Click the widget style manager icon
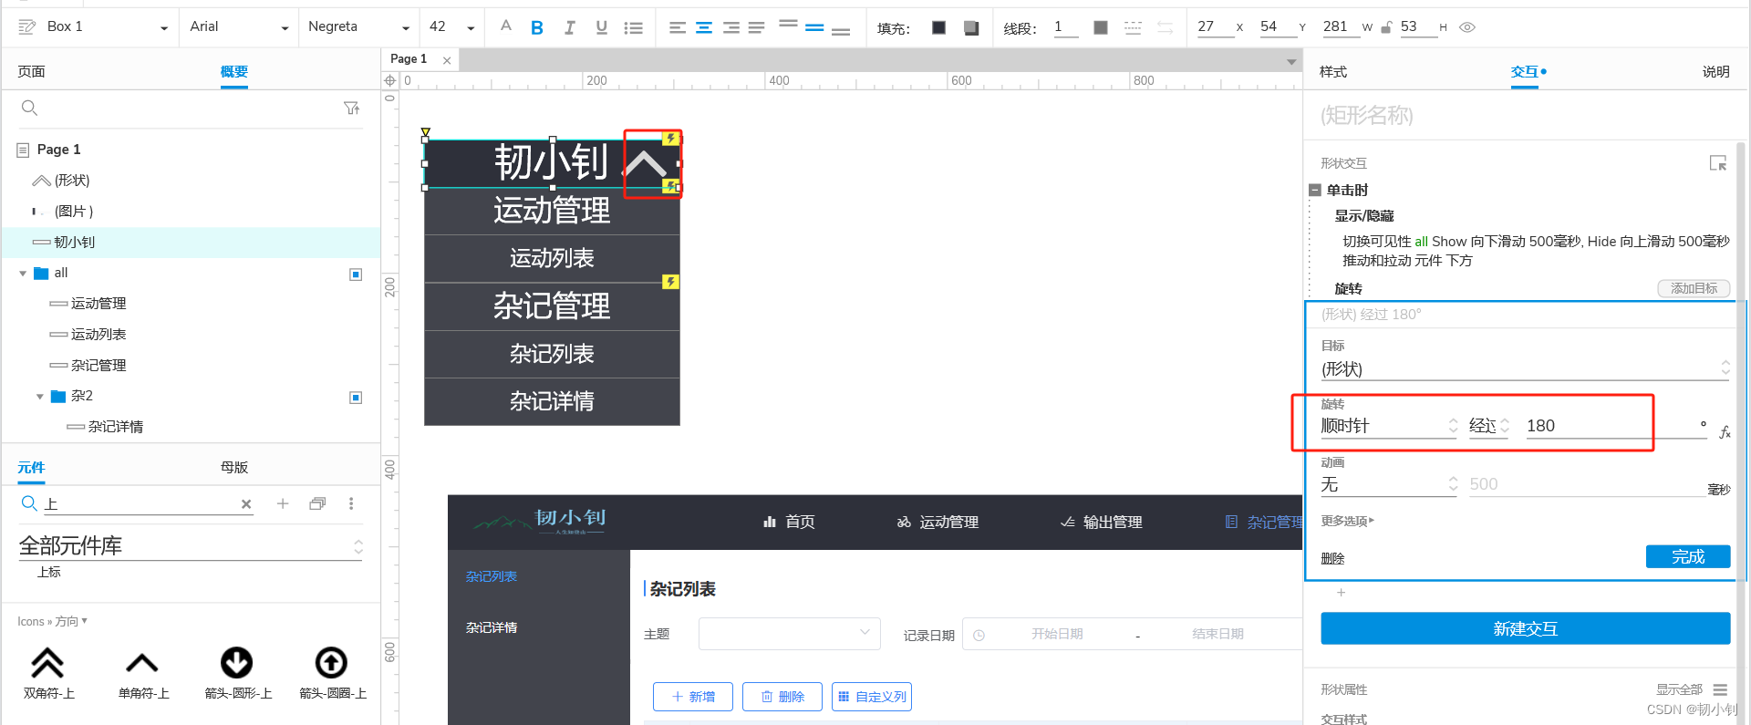 (x=27, y=27)
